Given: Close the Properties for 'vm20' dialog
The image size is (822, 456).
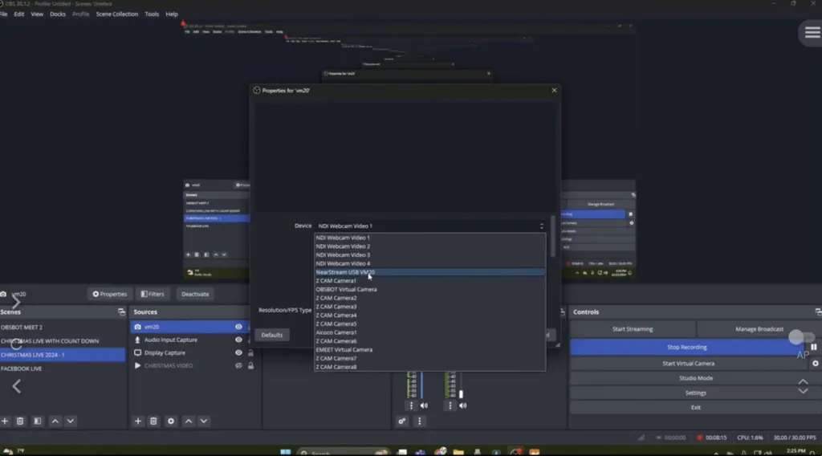Looking at the screenshot, I should (554, 90).
